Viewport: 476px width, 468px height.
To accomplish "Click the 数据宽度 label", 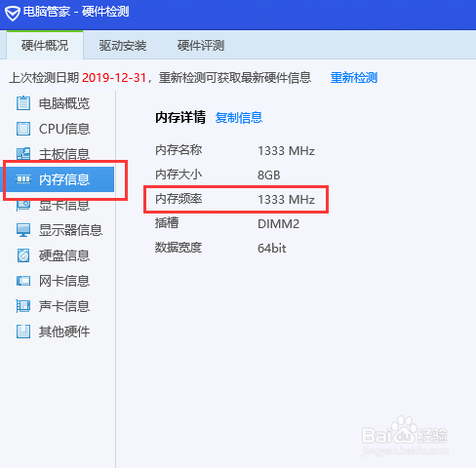I will [x=178, y=248].
